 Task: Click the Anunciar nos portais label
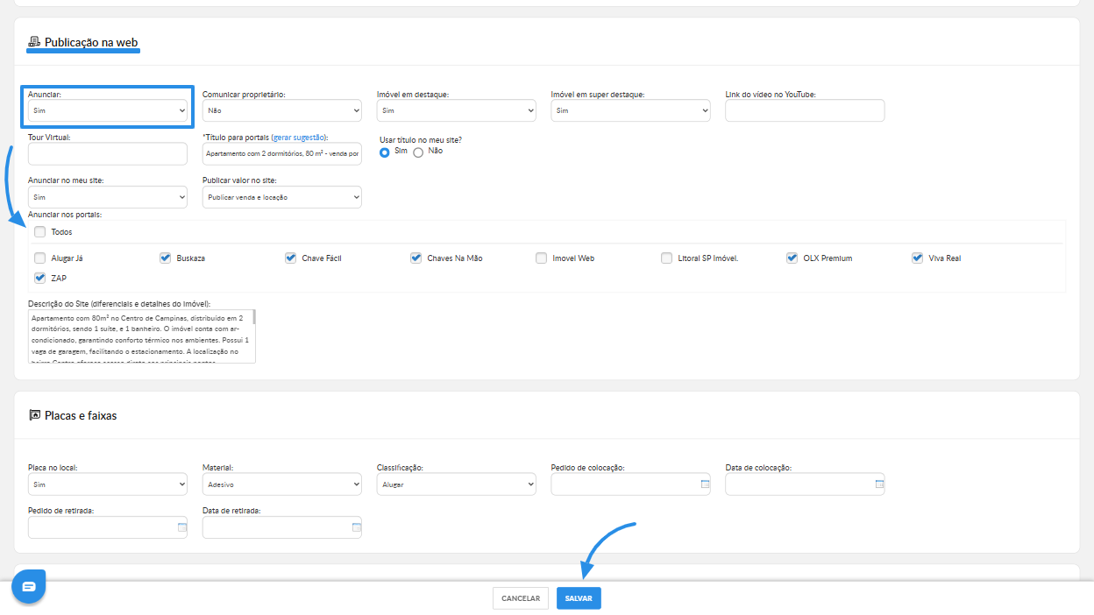(65, 215)
